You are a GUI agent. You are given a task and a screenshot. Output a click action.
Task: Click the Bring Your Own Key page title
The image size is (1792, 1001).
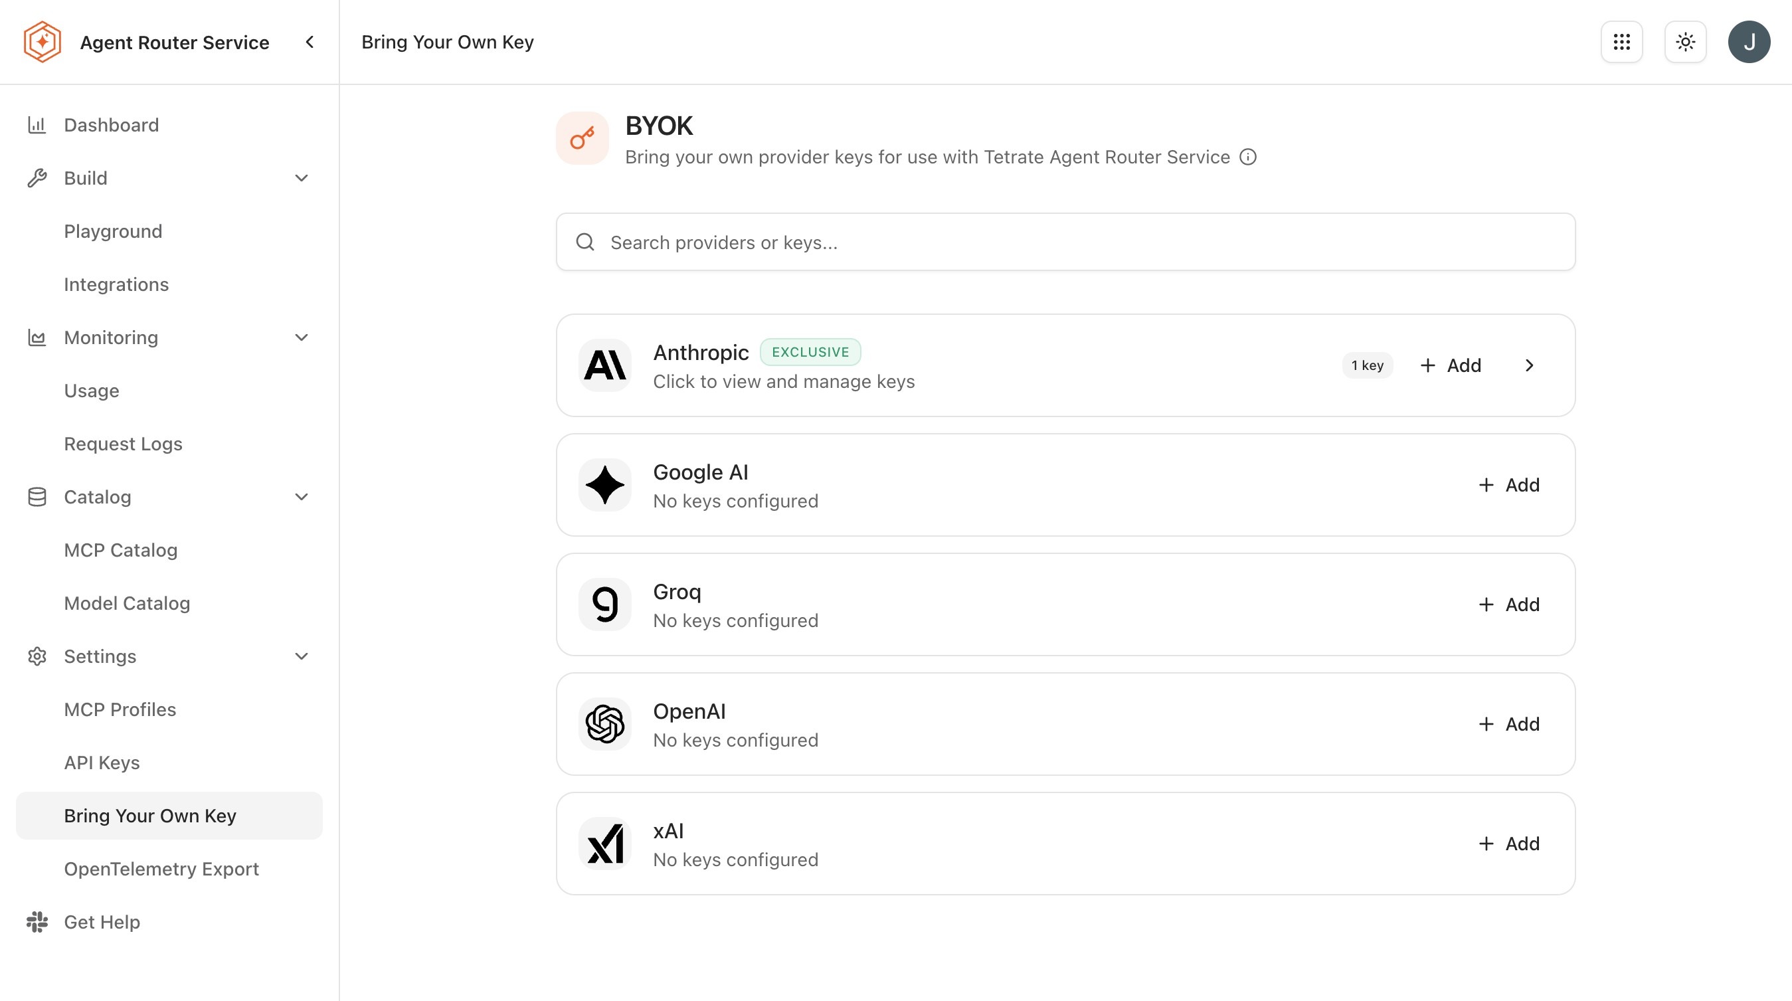[447, 42]
